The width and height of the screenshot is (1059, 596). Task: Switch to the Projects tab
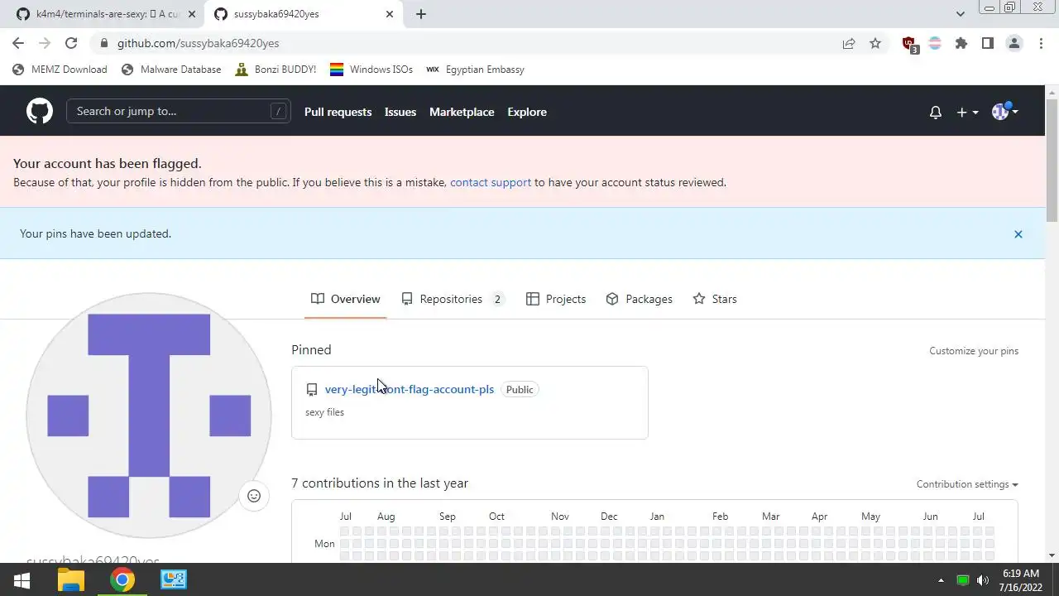coord(556,299)
